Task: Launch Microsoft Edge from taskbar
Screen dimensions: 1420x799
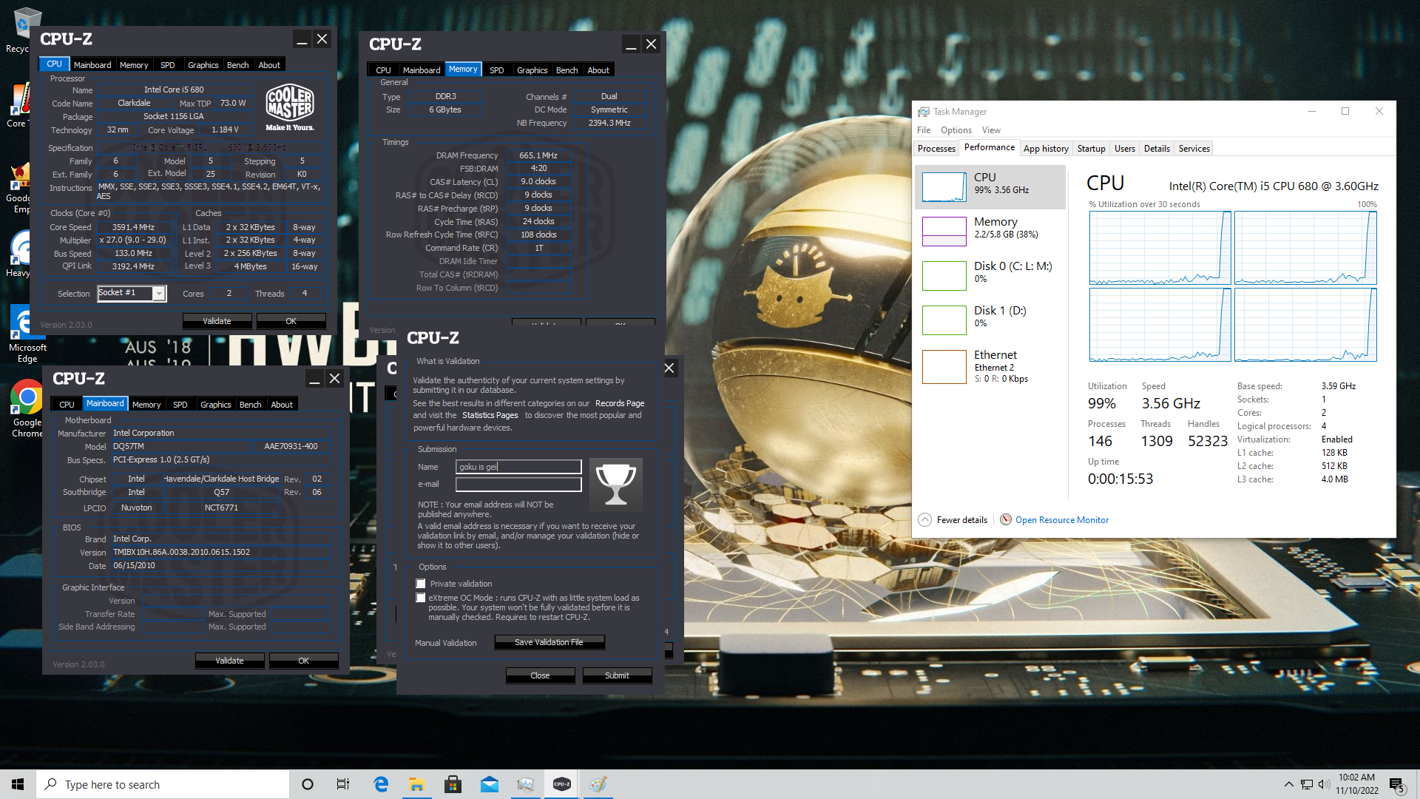Action: 381,784
